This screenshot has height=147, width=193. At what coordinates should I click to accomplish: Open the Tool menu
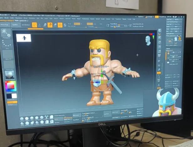click(x=113, y=19)
